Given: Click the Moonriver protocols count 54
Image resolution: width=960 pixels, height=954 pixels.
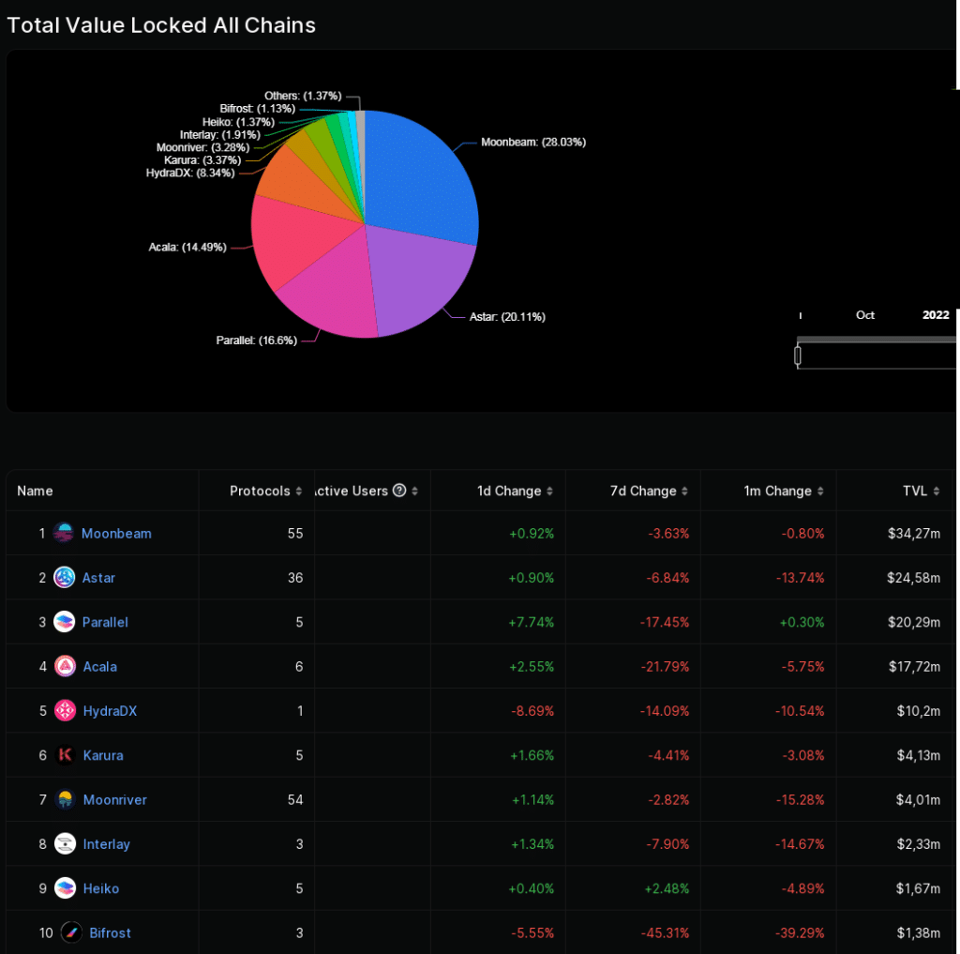Looking at the screenshot, I should pos(295,799).
